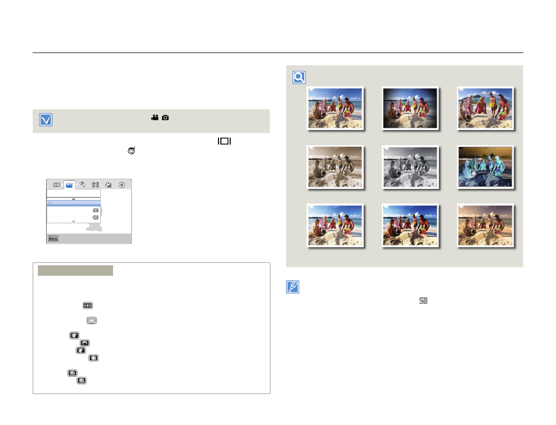Click the photo camera mode icon

click(166, 117)
